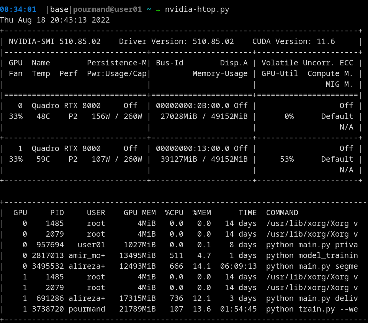The width and height of the screenshot is (368, 323).
Task: Select command python main.py segme
Action: (312, 266)
